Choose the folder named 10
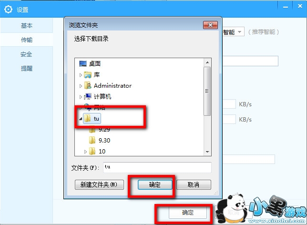This screenshot has width=307, height=225. pos(102,152)
